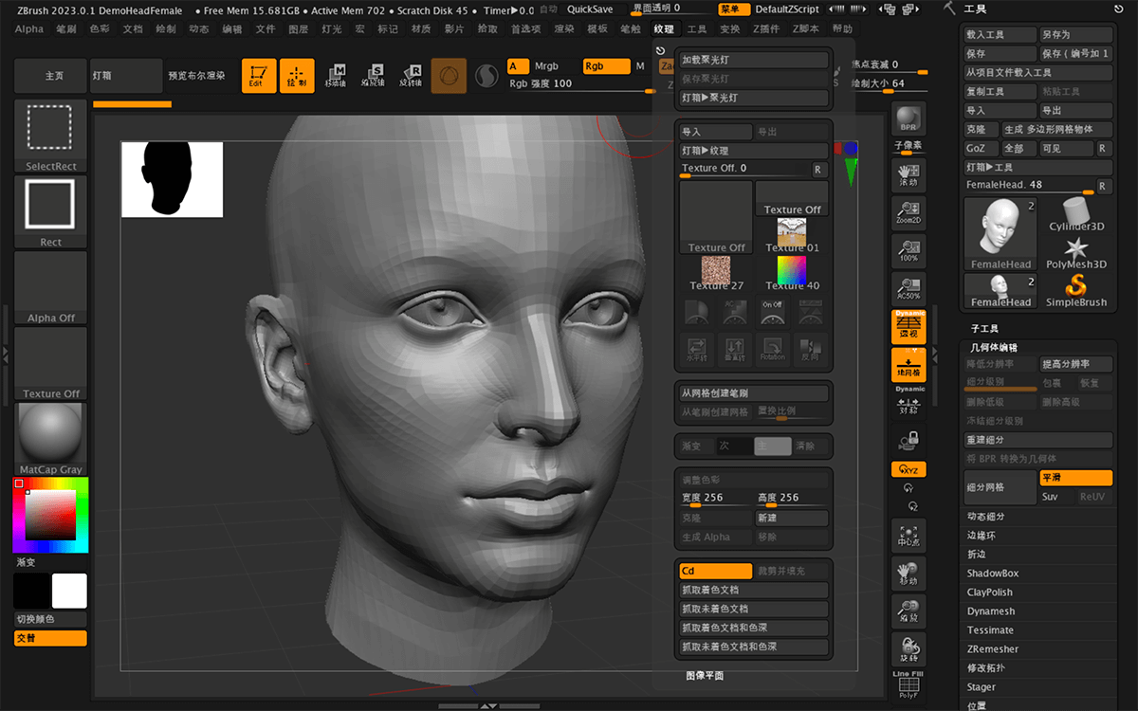Viewport: 1138px width, 711px height.
Task: Click the AC50% half-size icon
Action: (909, 289)
